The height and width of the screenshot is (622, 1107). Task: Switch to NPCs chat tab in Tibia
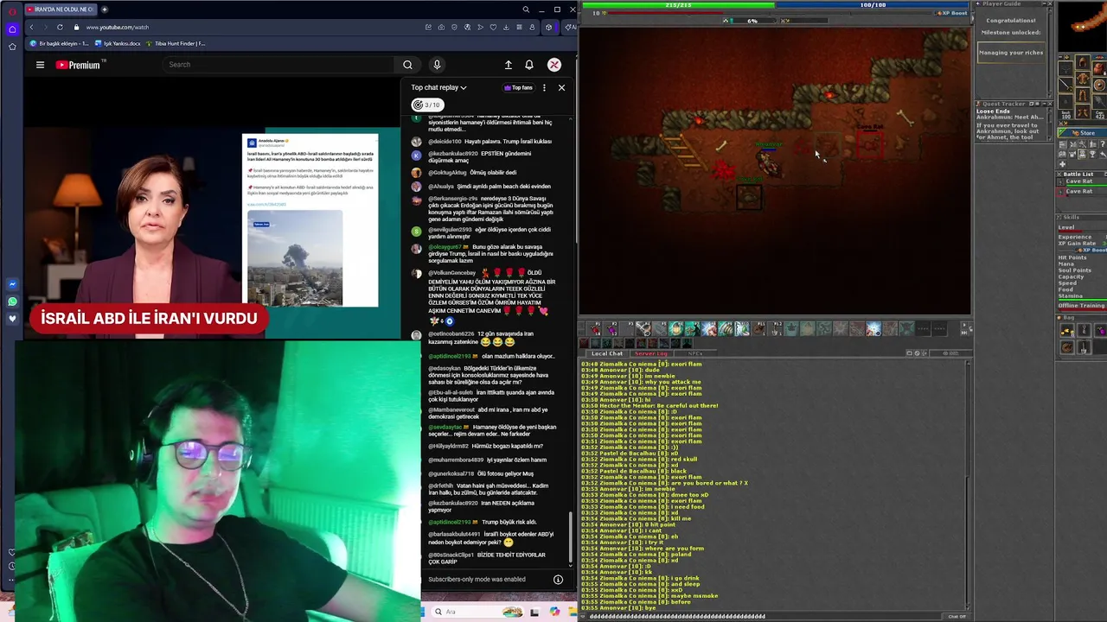point(694,353)
